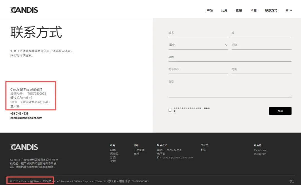Image resolution: width=301 pixels, height=185 pixels.
Task: Focus the 城市 input field
Action: [x=230, y=57]
